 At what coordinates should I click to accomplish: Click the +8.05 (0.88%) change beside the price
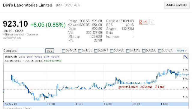[x=48, y=25]
